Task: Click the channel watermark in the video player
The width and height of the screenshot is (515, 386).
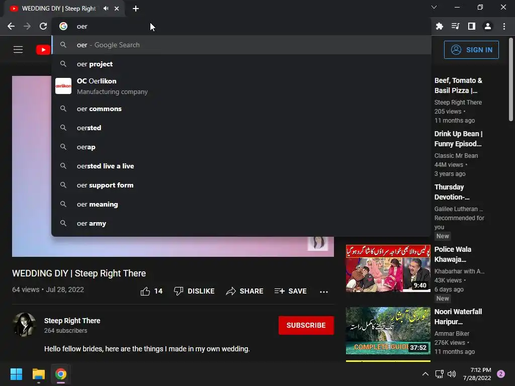Action: click(318, 243)
